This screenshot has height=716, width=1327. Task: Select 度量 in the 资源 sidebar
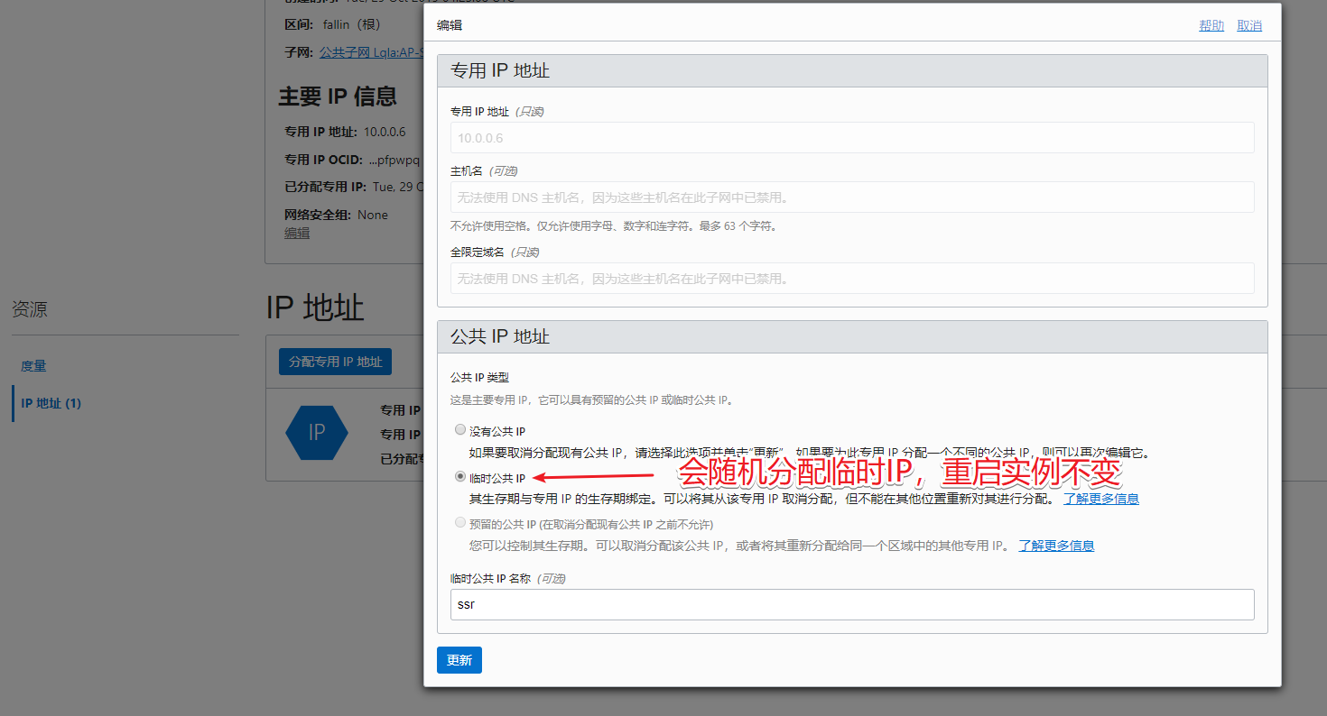click(x=33, y=365)
